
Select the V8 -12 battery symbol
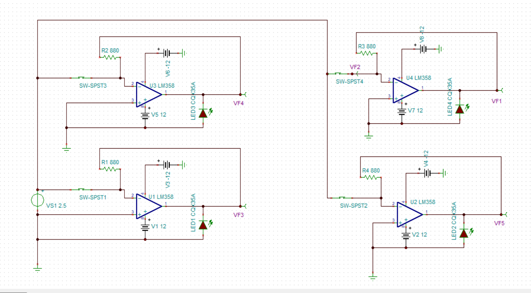pos(423,49)
